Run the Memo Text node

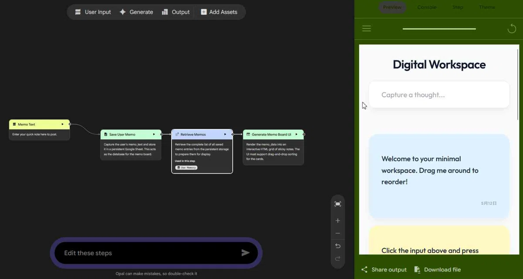62,124
